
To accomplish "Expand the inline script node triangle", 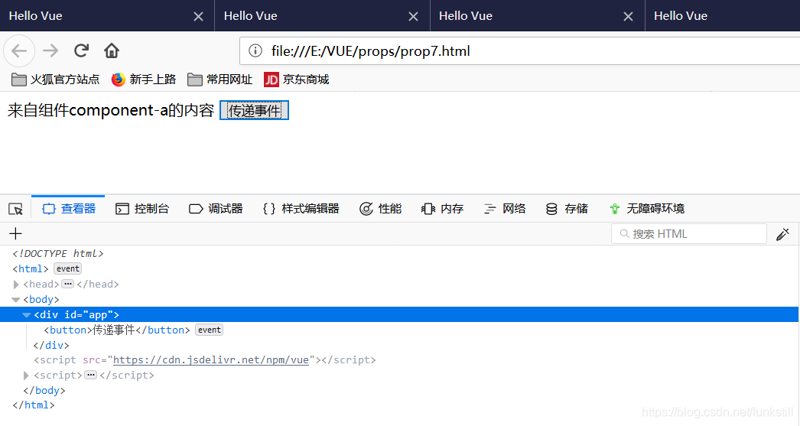I will 26,376.
